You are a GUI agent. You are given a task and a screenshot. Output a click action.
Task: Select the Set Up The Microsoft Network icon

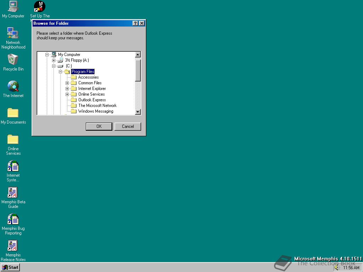pyautogui.click(x=40, y=6)
